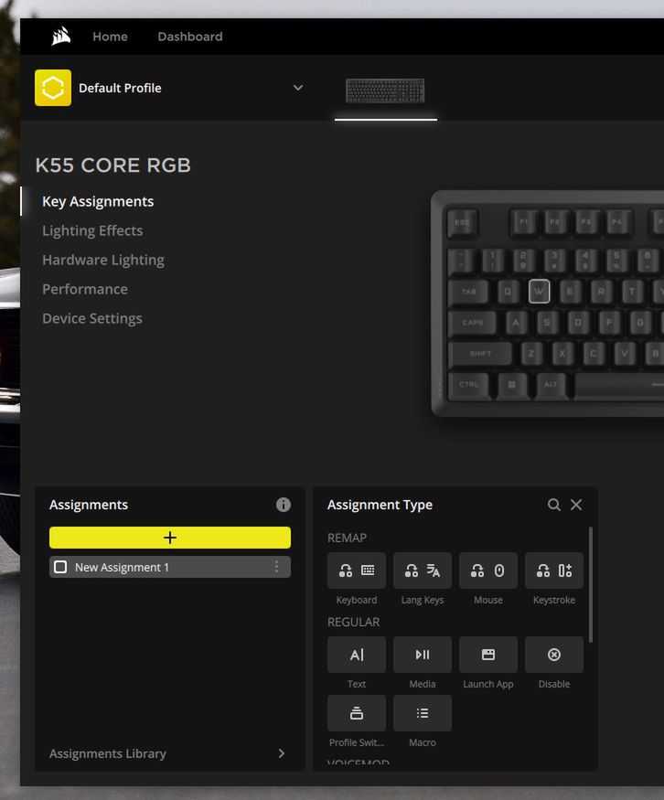
Task: Open New Assignment 1 more options menu
Action: pyautogui.click(x=276, y=567)
